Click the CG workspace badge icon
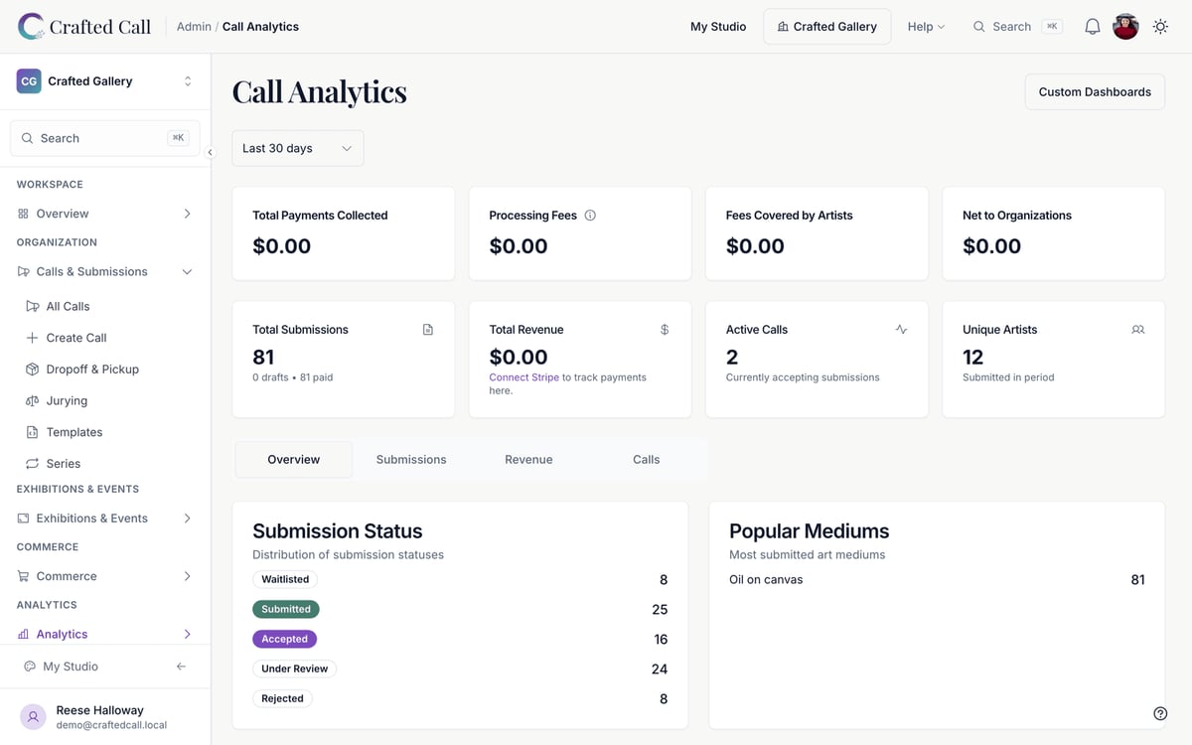 [29, 81]
